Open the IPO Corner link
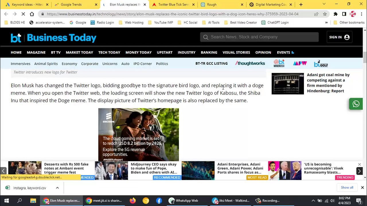The width and height of the screenshot is (367, 206). (x=142, y=64)
